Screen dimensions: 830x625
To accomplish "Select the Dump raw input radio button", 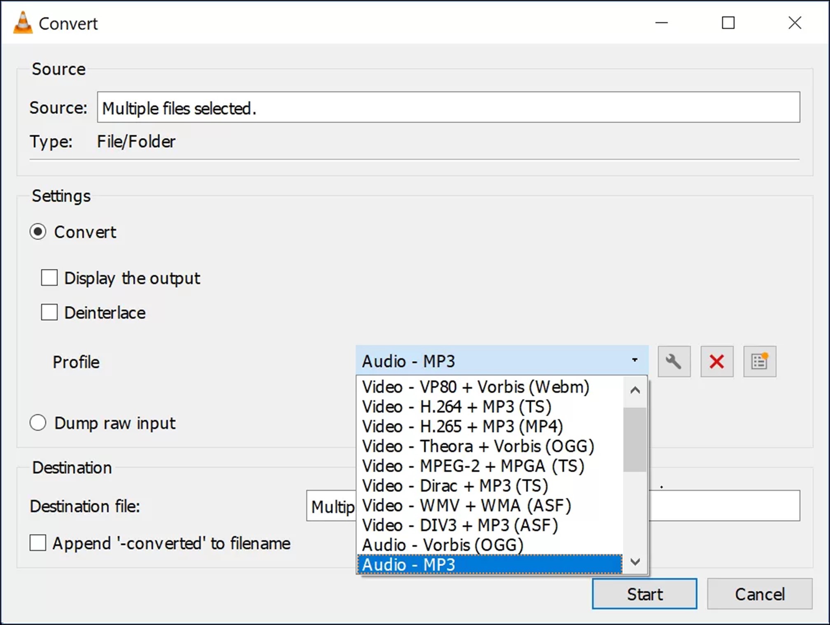I will [x=38, y=422].
